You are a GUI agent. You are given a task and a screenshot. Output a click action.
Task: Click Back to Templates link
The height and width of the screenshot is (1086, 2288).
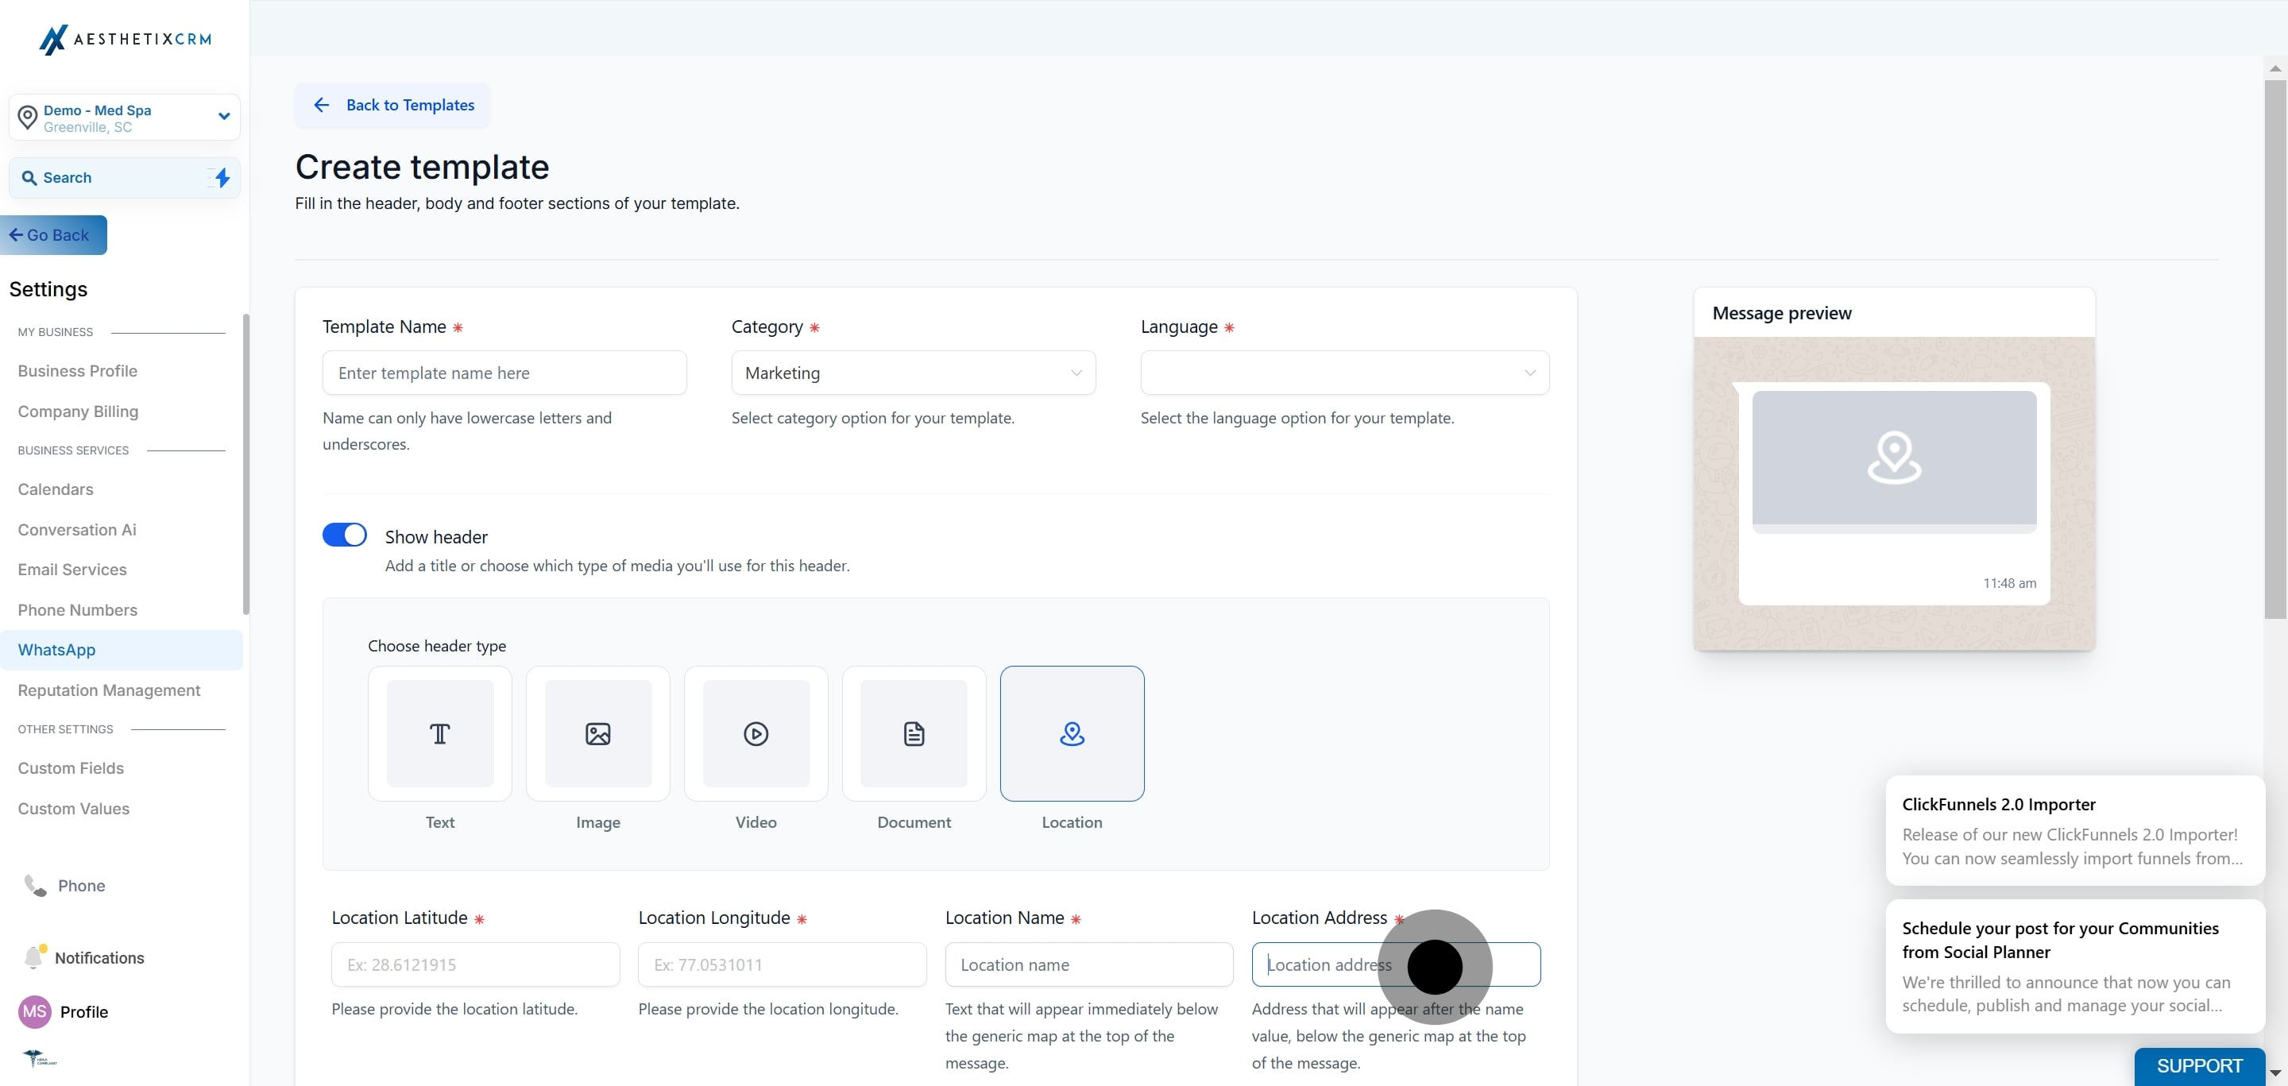click(392, 105)
